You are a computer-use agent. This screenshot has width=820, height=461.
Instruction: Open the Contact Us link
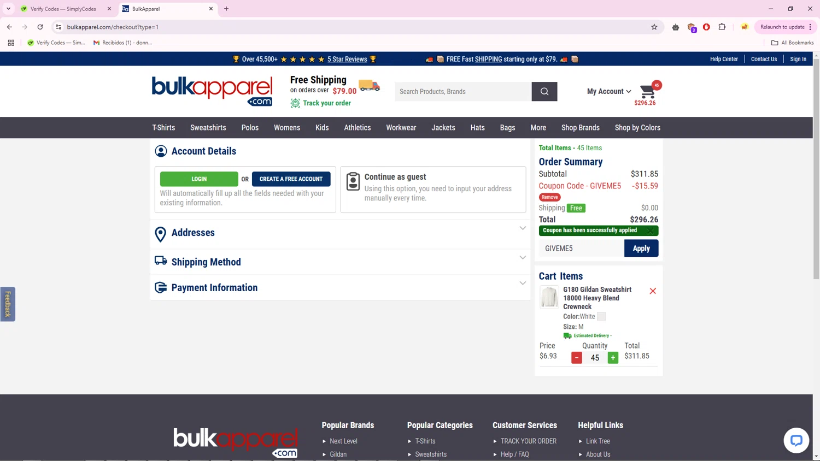tap(764, 59)
